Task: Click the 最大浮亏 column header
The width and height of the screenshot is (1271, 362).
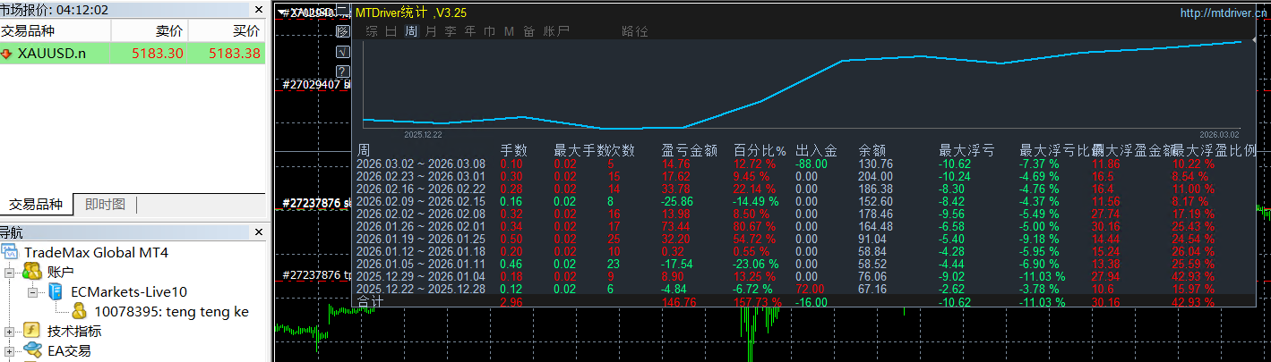Action: 966,150
